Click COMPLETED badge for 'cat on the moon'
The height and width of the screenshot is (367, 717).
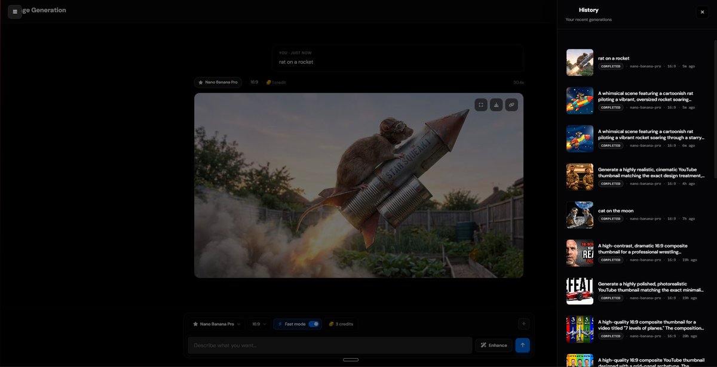tap(611, 219)
